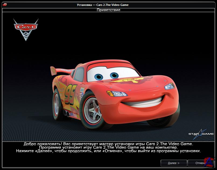This screenshot has width=217, height=170.
Task: Click the installer icon in the title bar
Action: (4, 5)
